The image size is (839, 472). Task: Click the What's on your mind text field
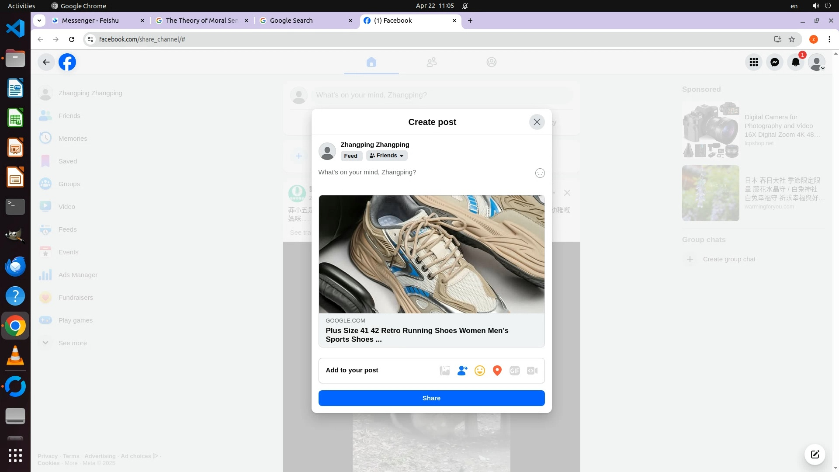pos(419,172)
